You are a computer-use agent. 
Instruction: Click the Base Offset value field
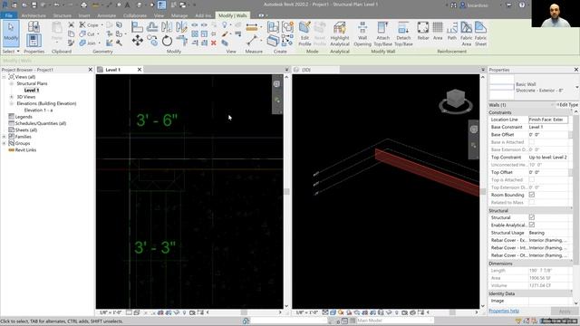(548, 135)
